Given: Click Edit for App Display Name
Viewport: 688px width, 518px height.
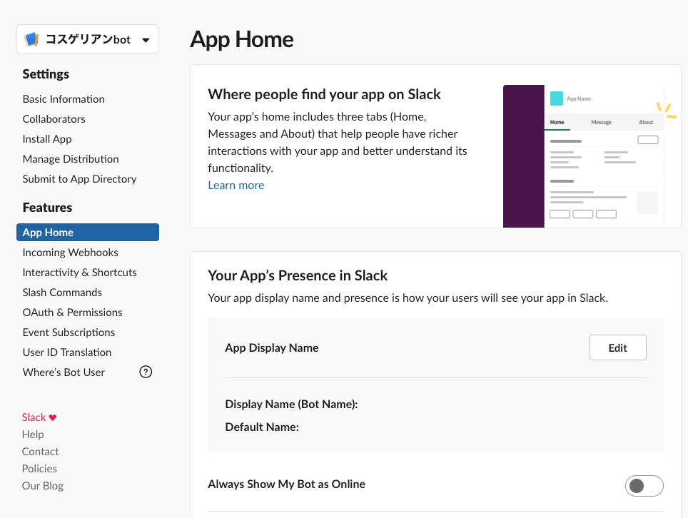Looking at the screenshot, I should pos(618,347).
